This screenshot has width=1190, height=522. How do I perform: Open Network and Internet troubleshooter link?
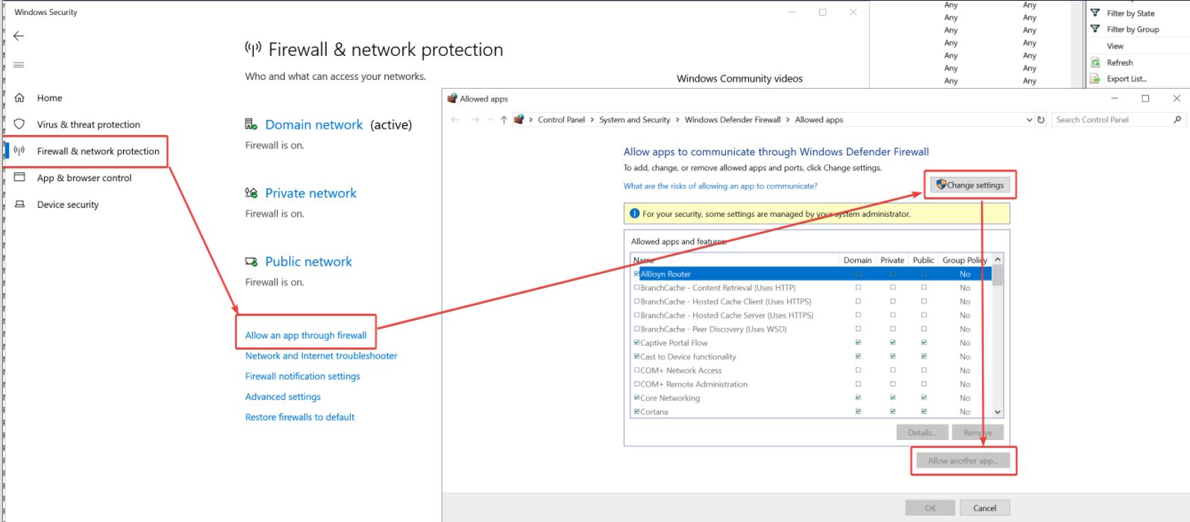click(321, 356)
